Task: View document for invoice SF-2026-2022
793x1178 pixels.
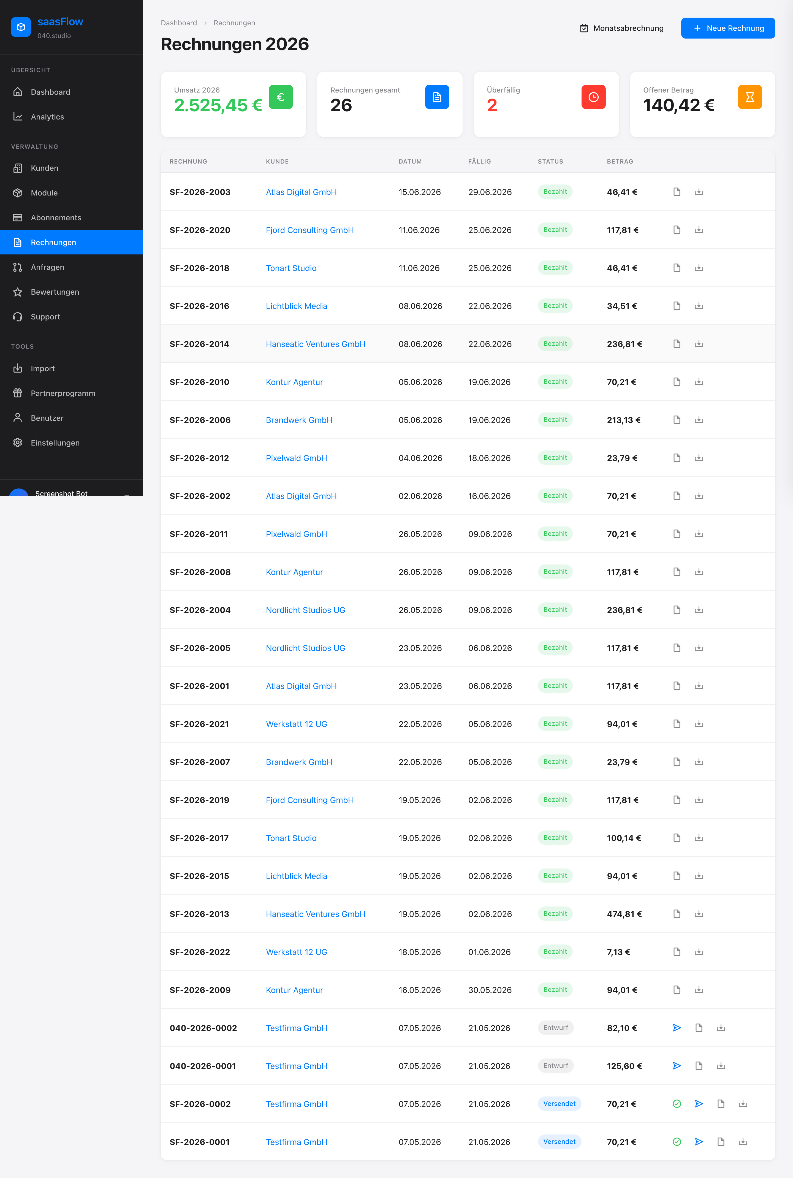Action: (x=677, y=951)
